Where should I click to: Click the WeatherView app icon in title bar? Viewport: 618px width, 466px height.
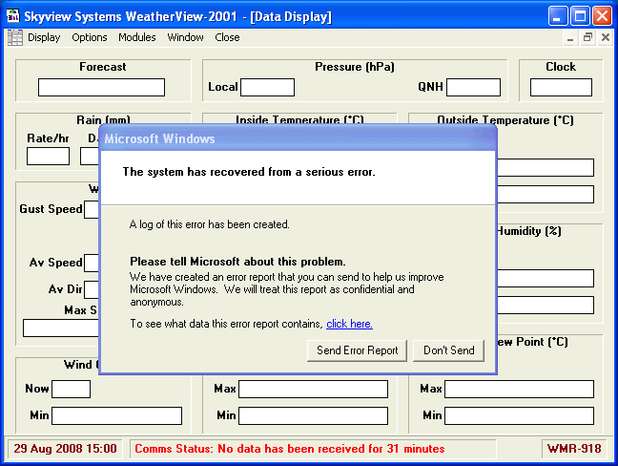[13, 16]
